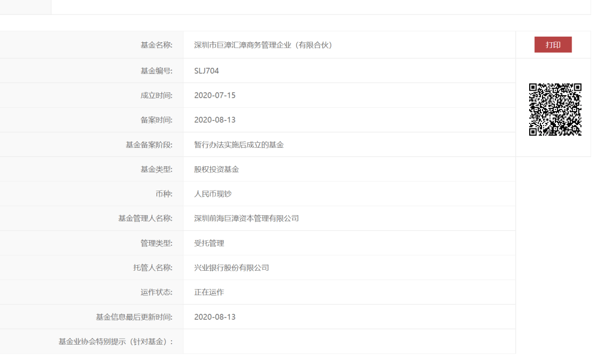Click the 成立时间 label
This screenshot has height=358, width=601.
[156, 96]
